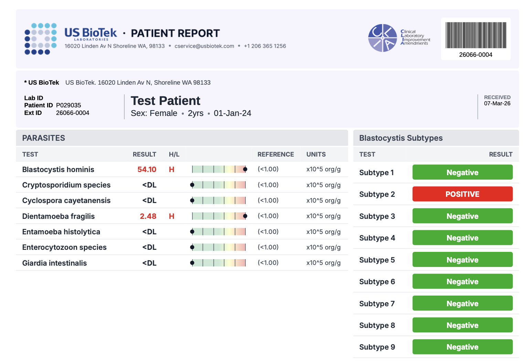Click the CLIA circular certification logo
The width and height of the screenshot is (532, 362).
382,38
